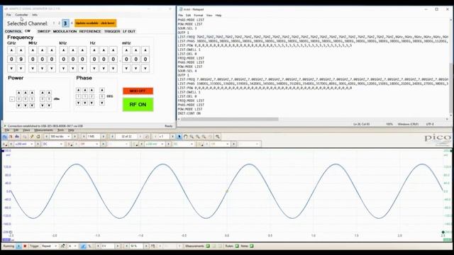Open Notepad File menu

pos(181,16)
